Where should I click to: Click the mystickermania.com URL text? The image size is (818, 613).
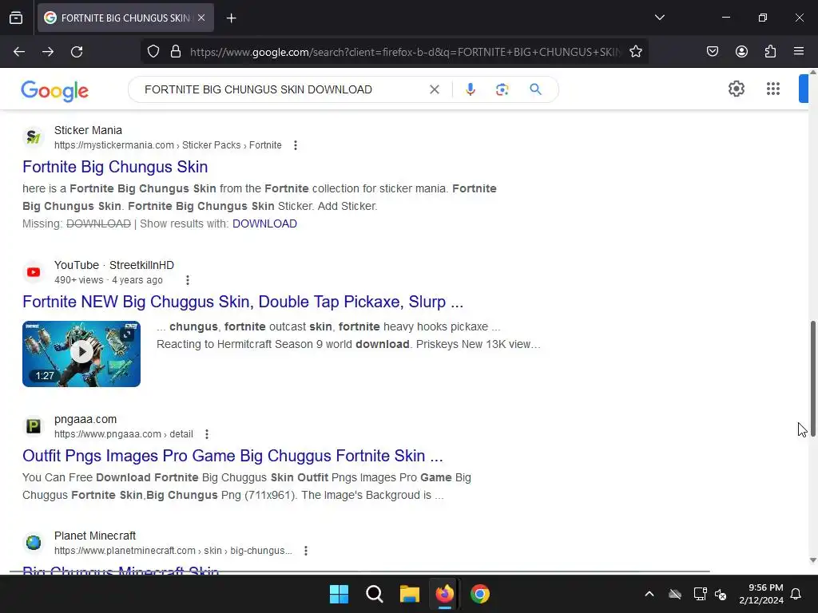coord(168,145)
